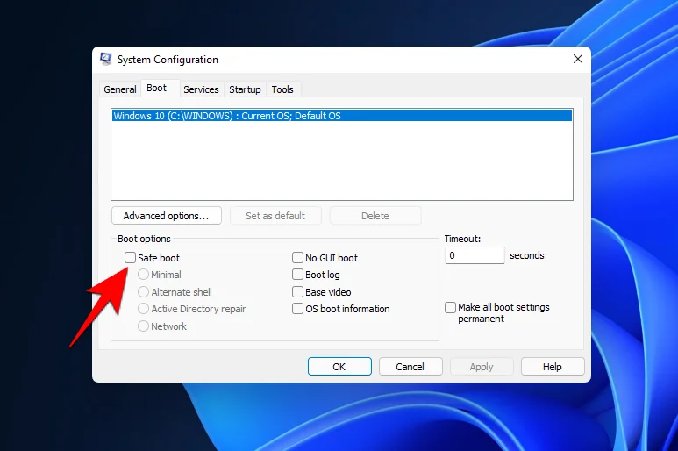Confirm with the OK button
This screenshot has height=451, width=678.
pyautogui.click(x=339, y=367)
